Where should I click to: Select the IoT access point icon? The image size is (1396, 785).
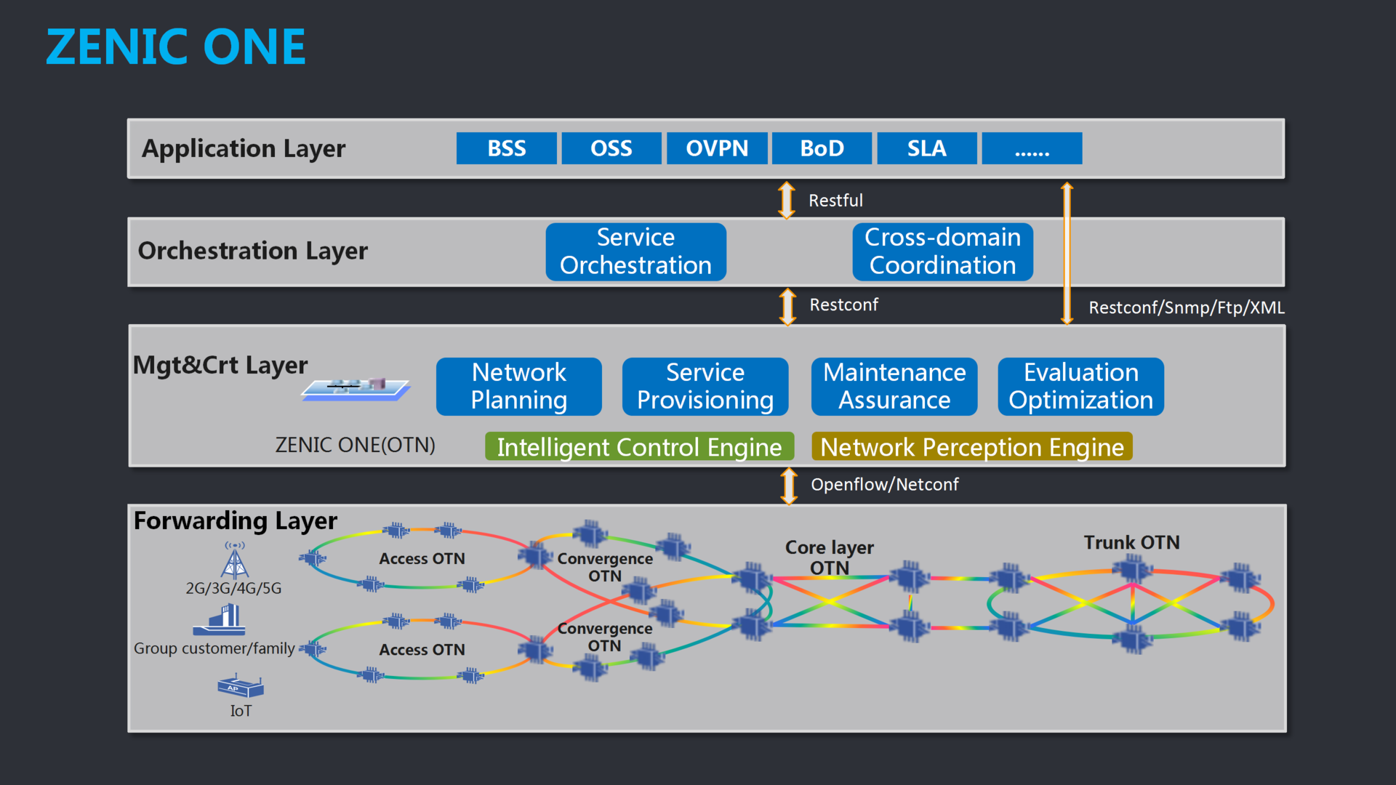(x=238, y=687)
